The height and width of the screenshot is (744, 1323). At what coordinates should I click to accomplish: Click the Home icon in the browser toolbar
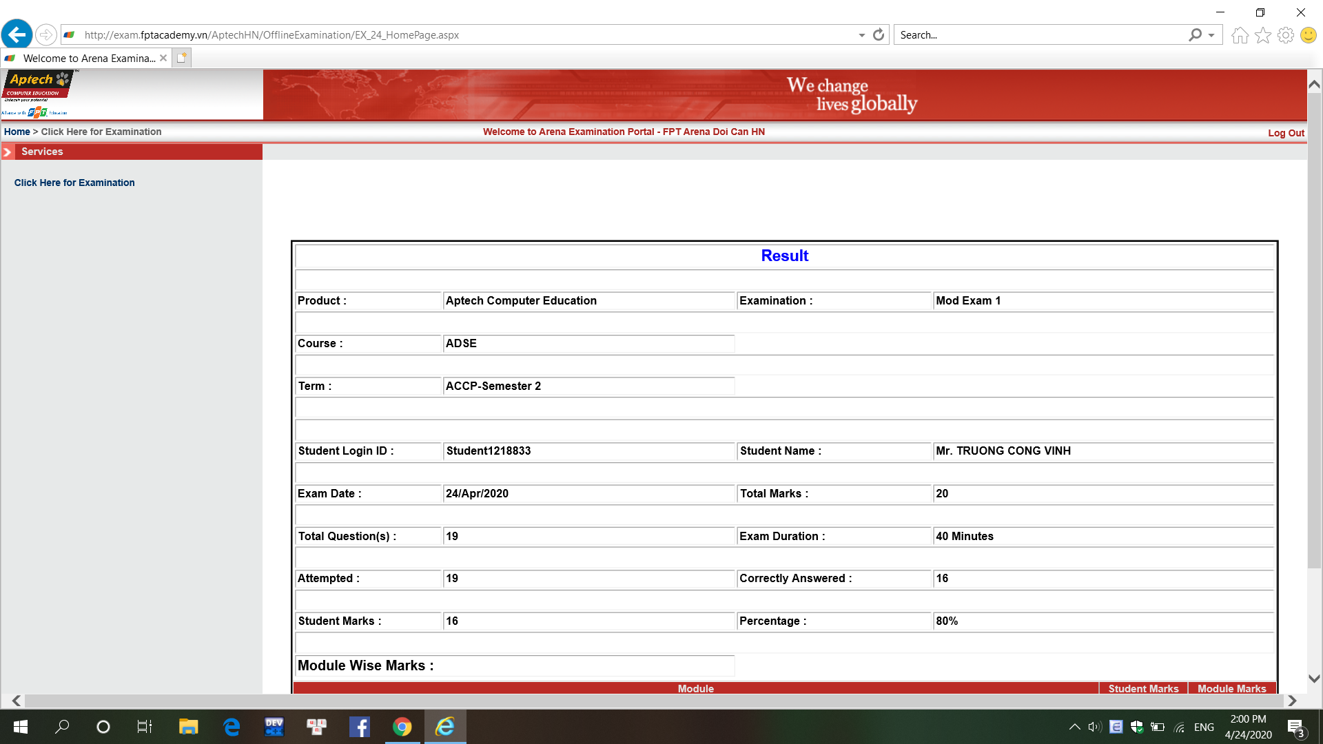[1240, 35]
